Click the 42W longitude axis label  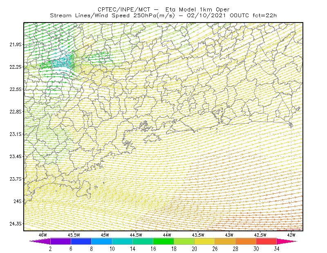point(291,235)
